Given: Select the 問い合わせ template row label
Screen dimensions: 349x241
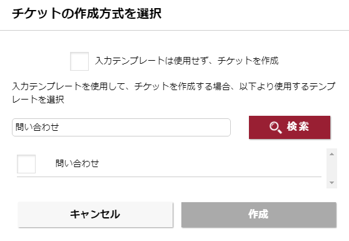Looking at the screenshot, I should [77, 163].
